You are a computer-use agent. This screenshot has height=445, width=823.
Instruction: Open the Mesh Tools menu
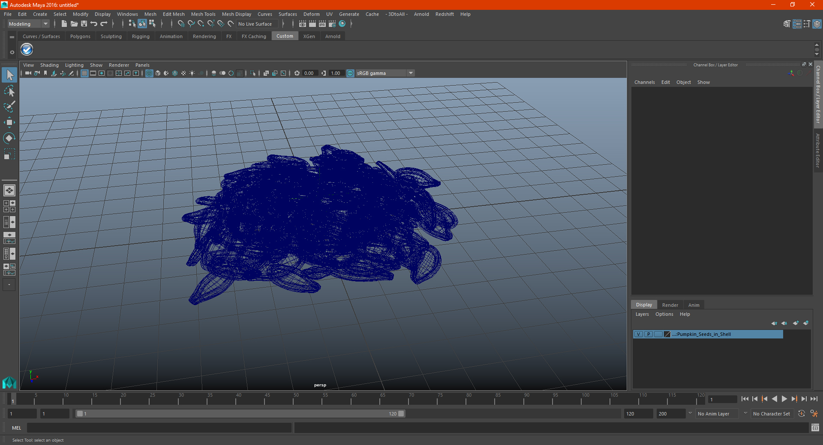pyautogui.click(x=203, y=14)
